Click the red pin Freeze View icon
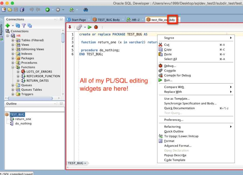243x175 pixels. (x=70, y=27)
